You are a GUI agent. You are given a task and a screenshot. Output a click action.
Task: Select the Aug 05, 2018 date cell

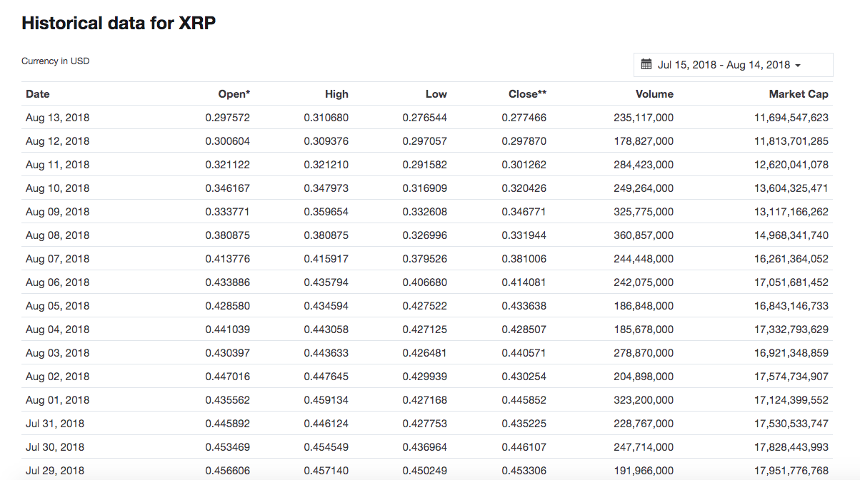click(58, 306)
